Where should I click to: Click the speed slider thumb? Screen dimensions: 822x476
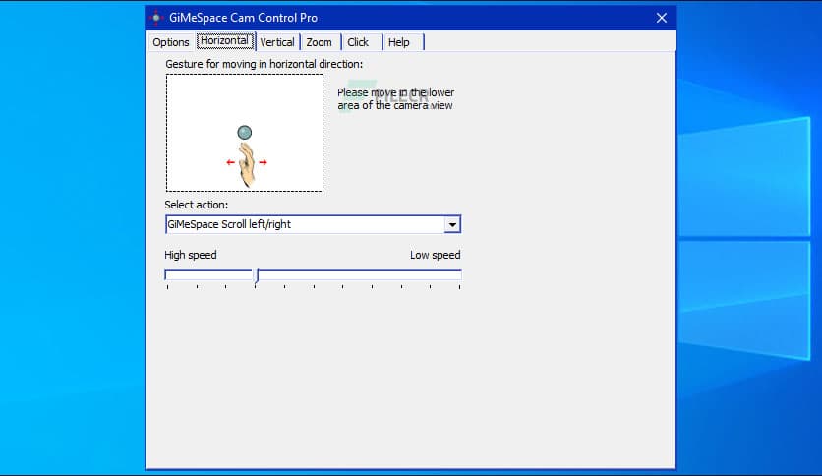tap(256, 275)
